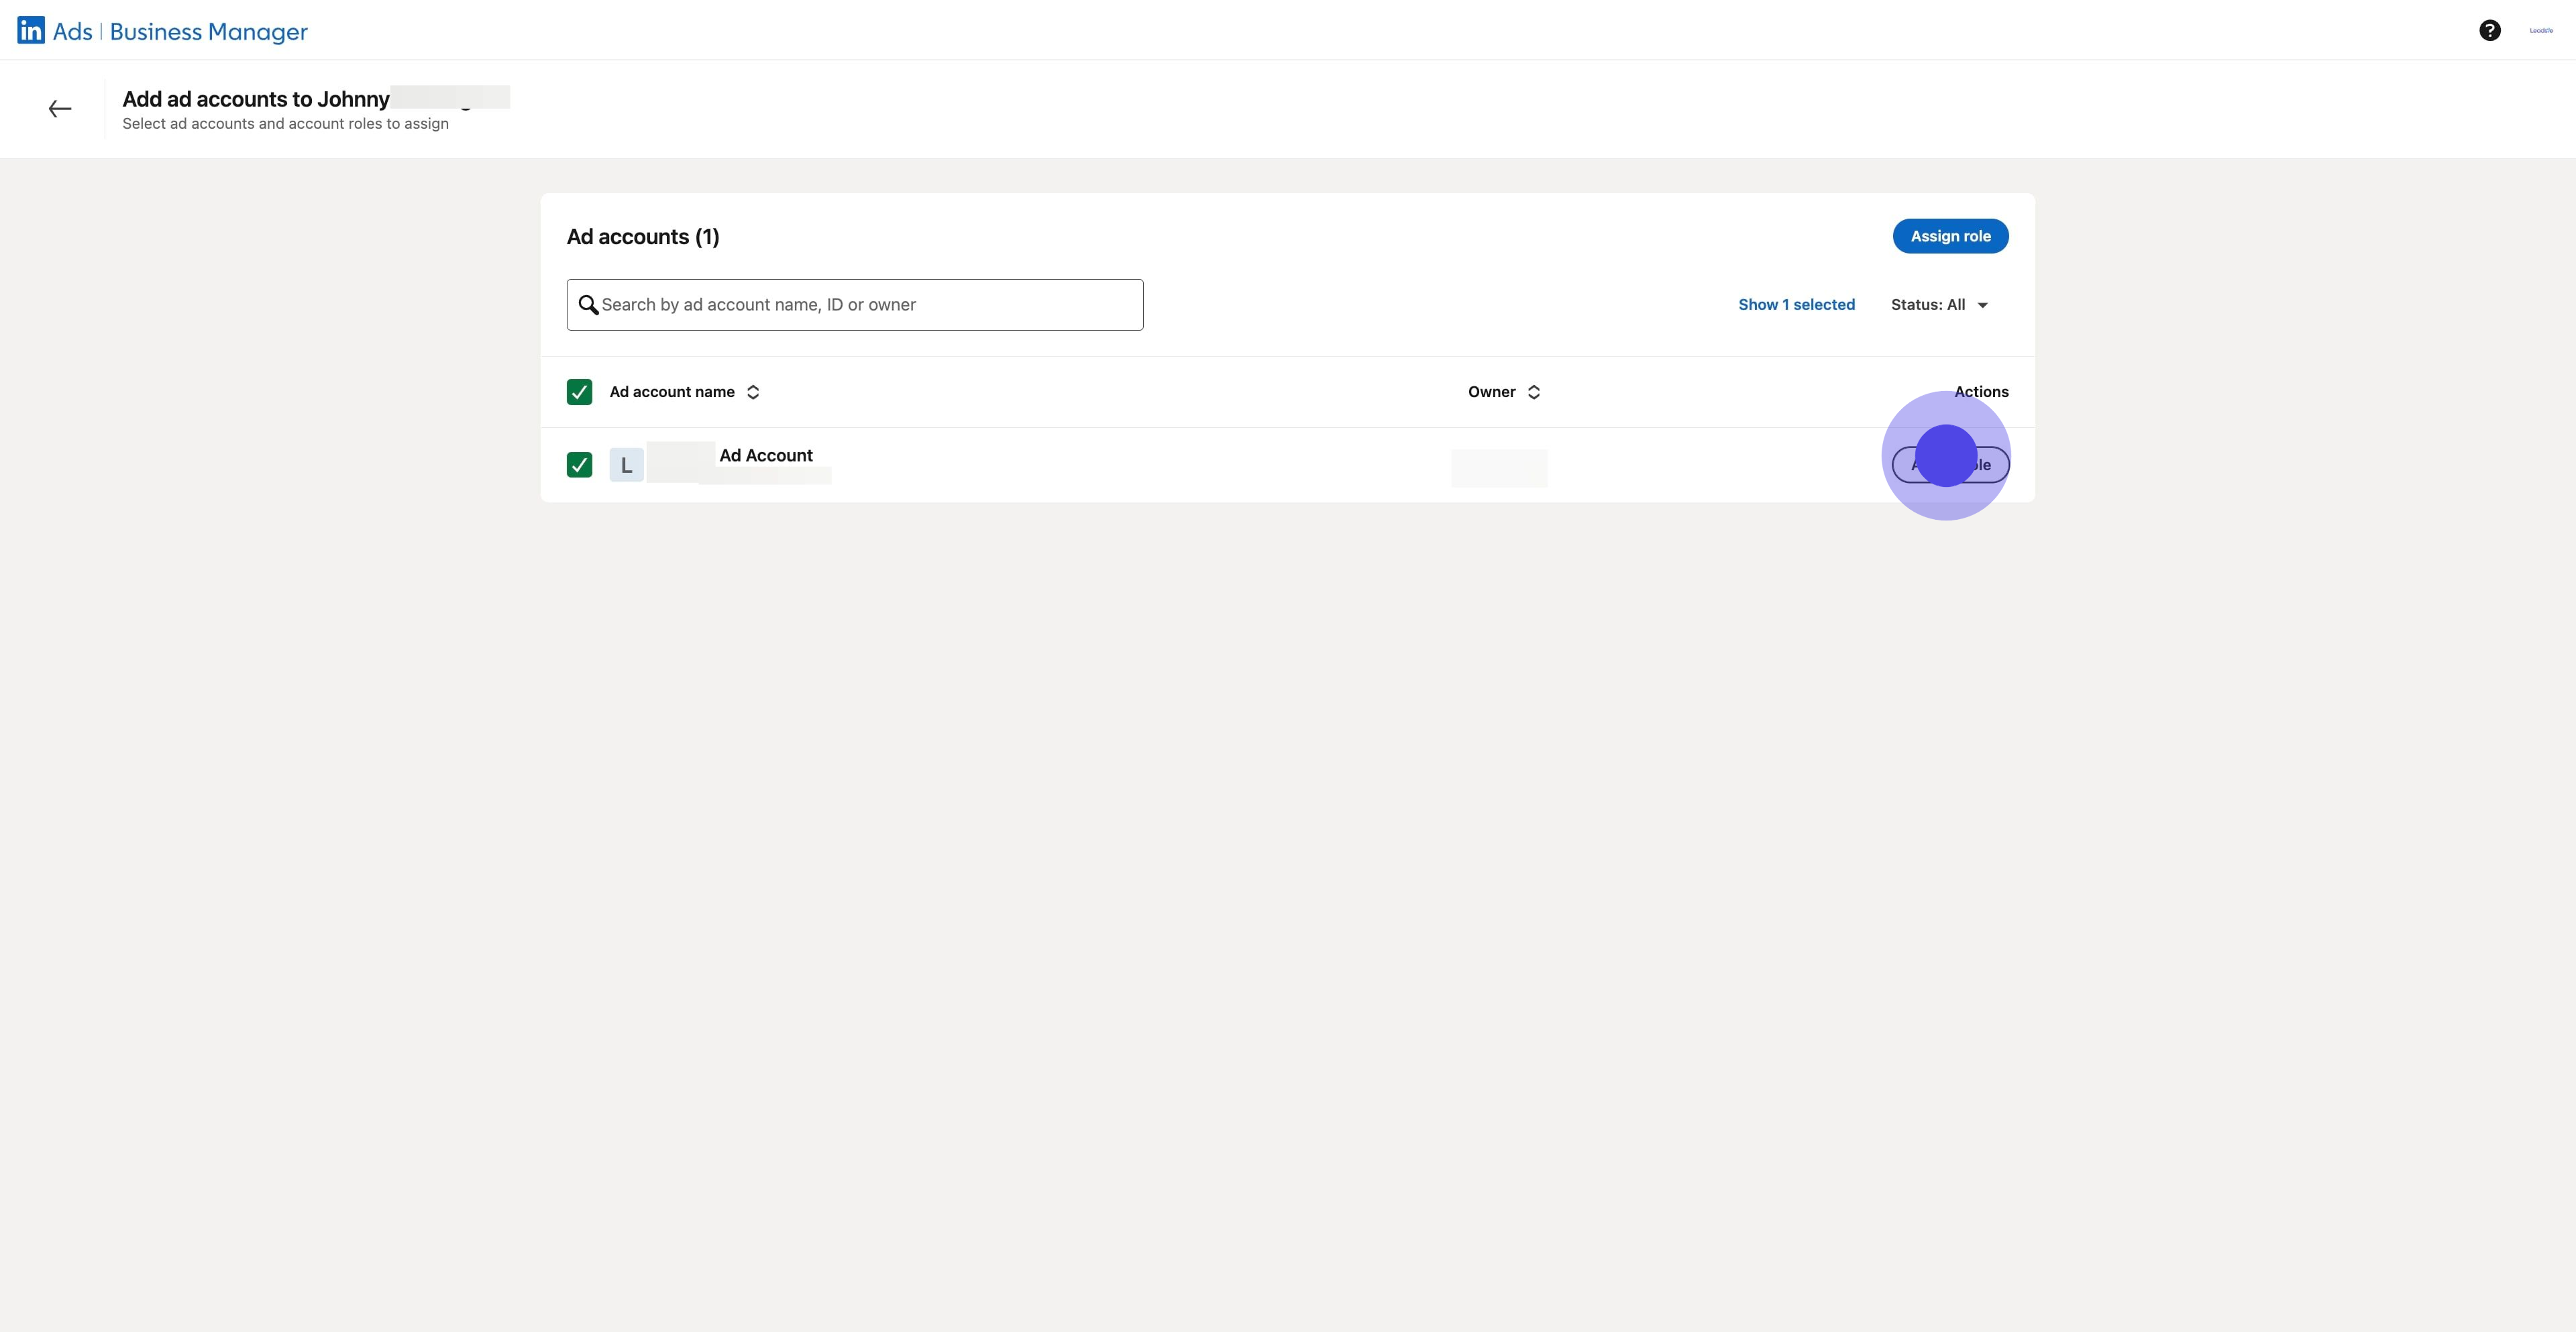Image resolution: width=2576 pixels, height=1332 pixels.
Task: Uncheck the Ad Account row checkbox
Action: pos(579,465)
